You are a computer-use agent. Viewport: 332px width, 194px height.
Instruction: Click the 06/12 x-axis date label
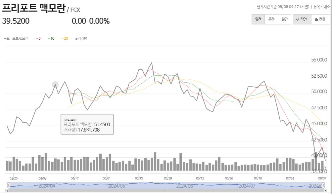(200, 178)
